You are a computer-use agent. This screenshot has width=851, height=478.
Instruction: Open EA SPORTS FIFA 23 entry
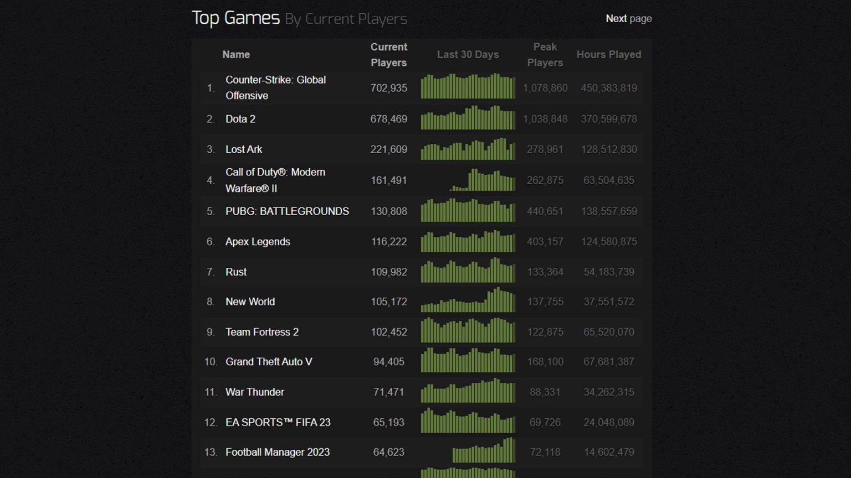(x=278, y=422)
